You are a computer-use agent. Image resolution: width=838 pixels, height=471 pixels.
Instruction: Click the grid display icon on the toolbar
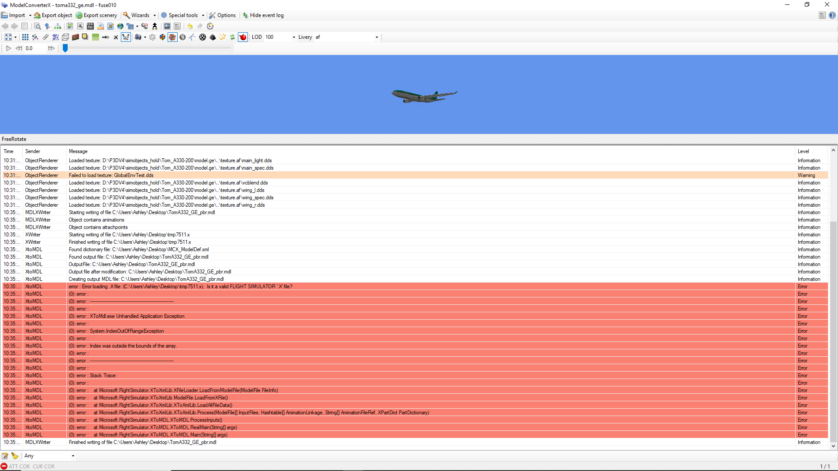[x=25, y=38]
